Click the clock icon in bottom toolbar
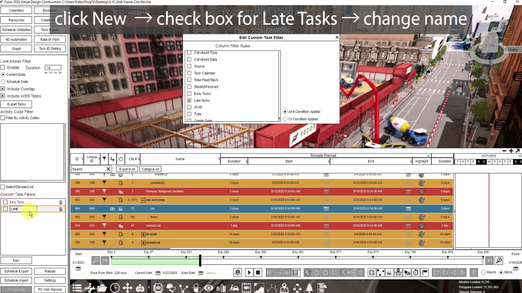Screen dimensions: 522x293 115,288
